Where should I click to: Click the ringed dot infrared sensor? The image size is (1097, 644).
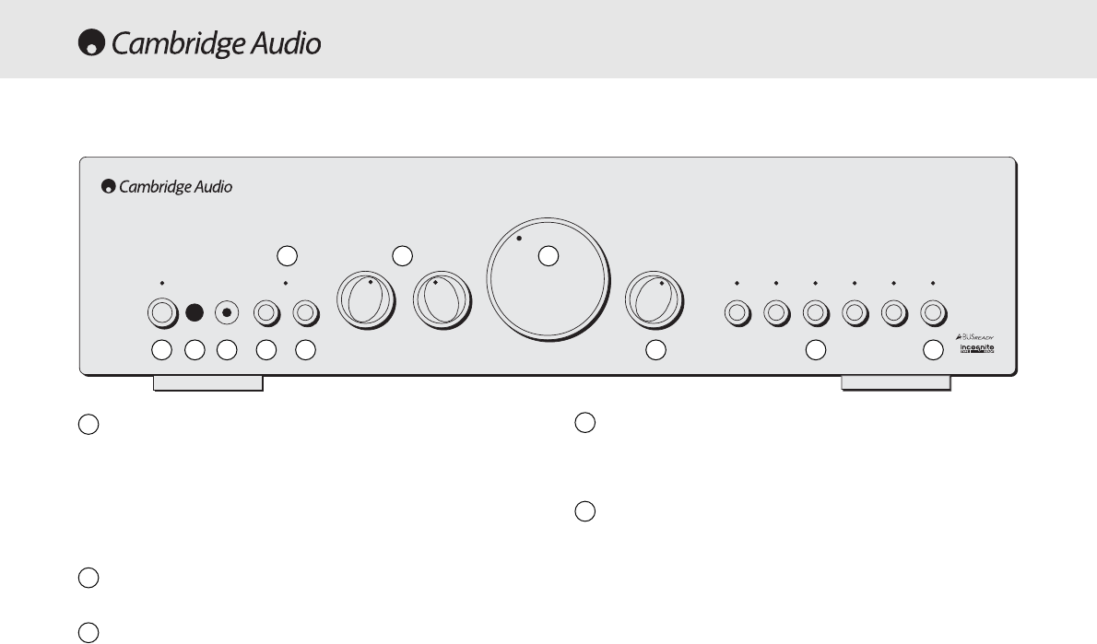(x=227, y=312)
